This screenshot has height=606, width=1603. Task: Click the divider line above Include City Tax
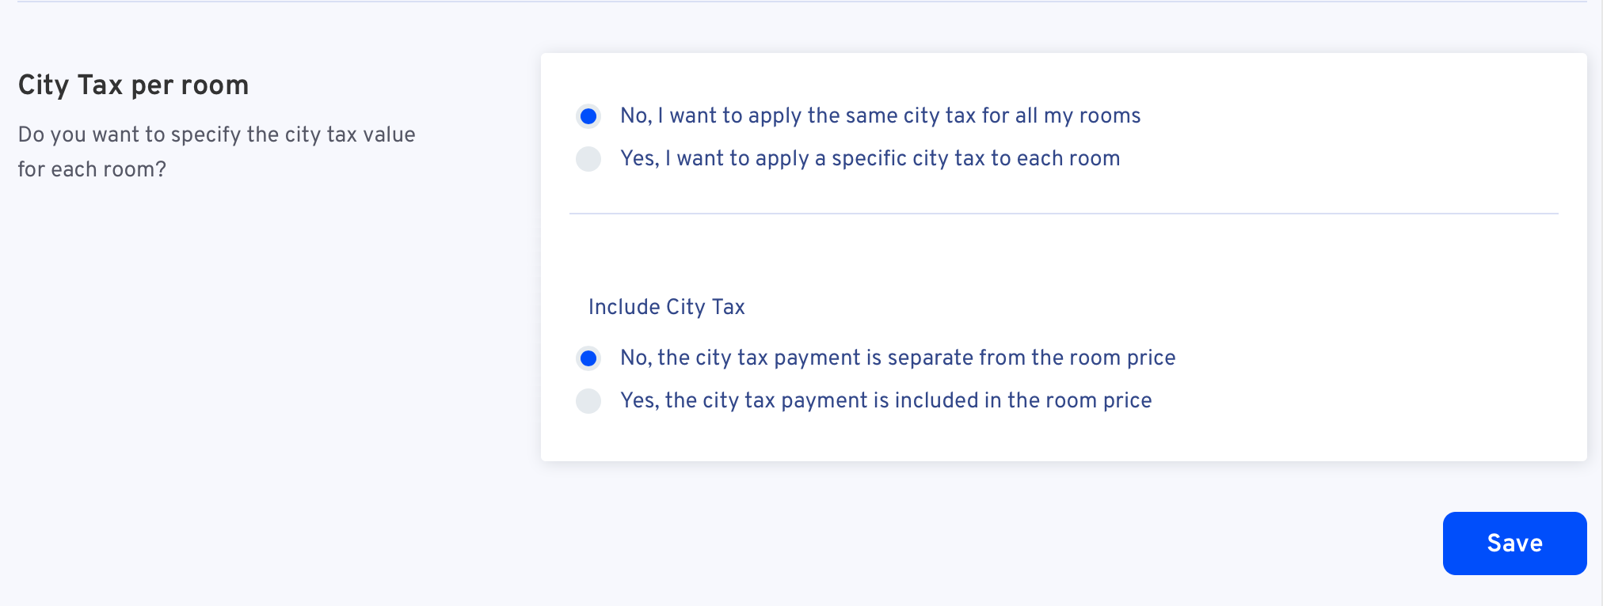[1064, 214]
